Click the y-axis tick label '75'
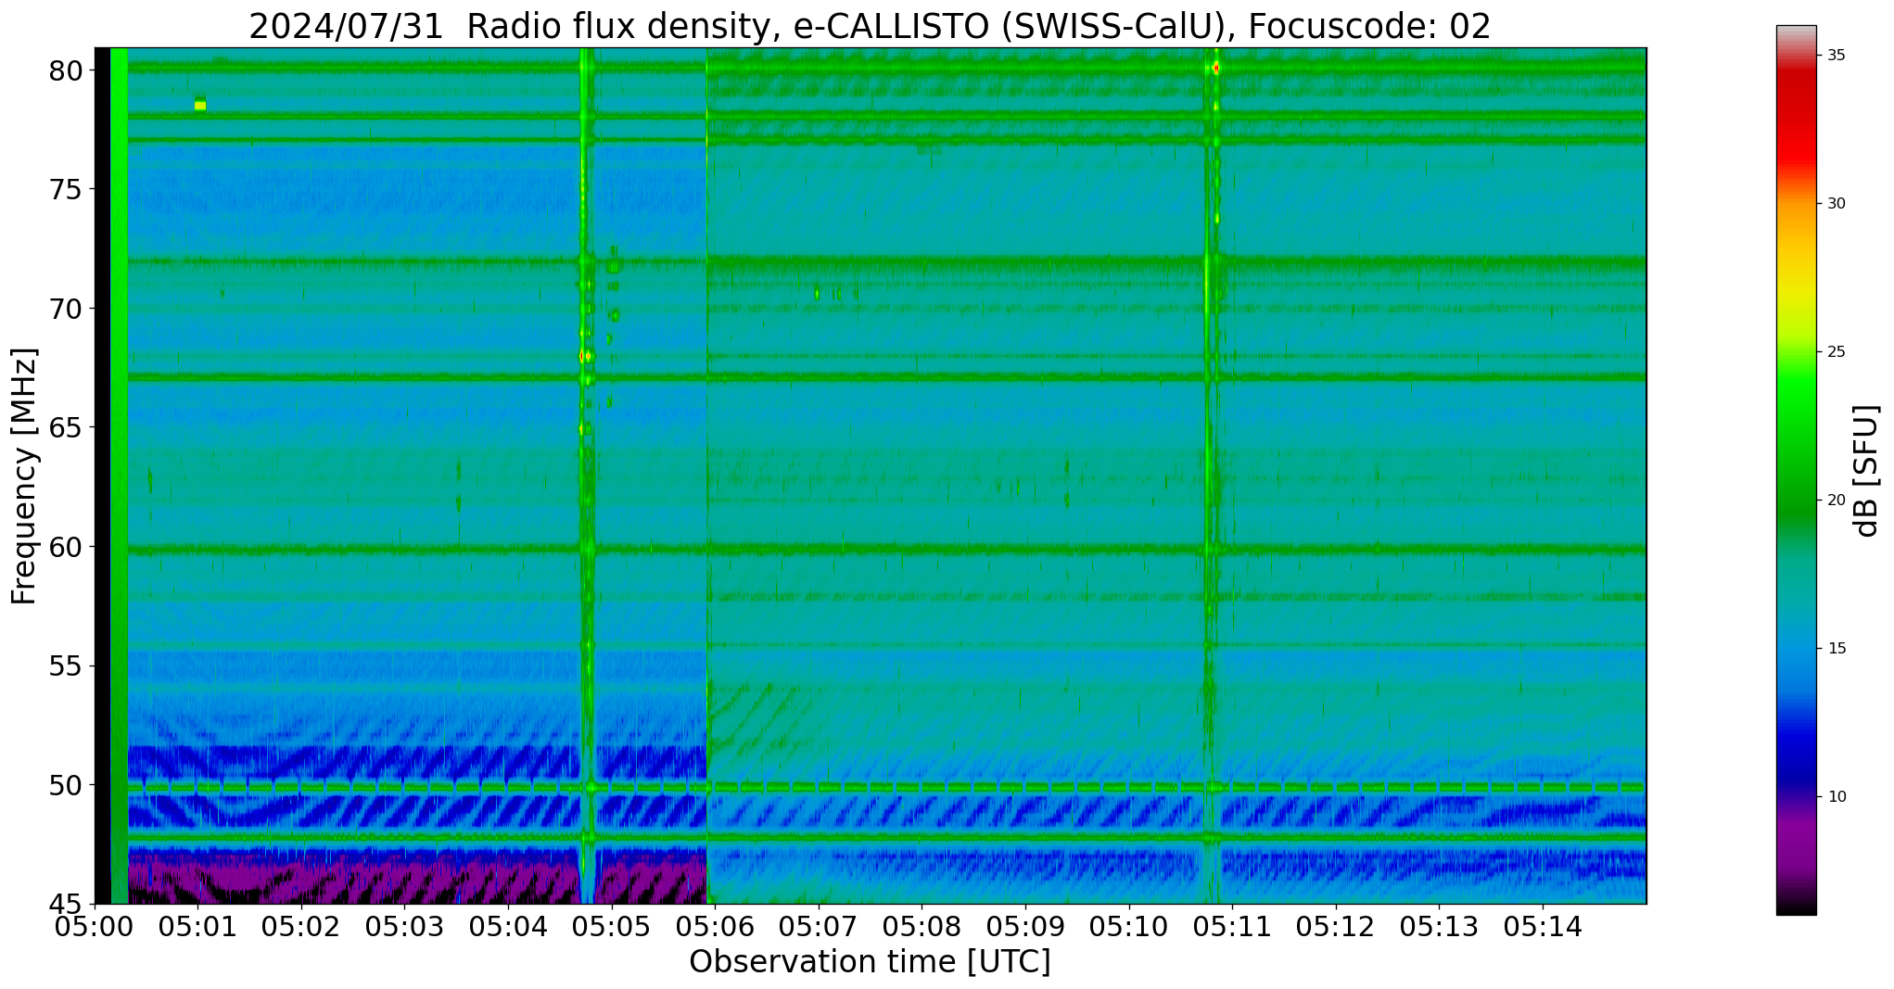Viewport: 1894px width, 989px height. [x=66, y=189]
